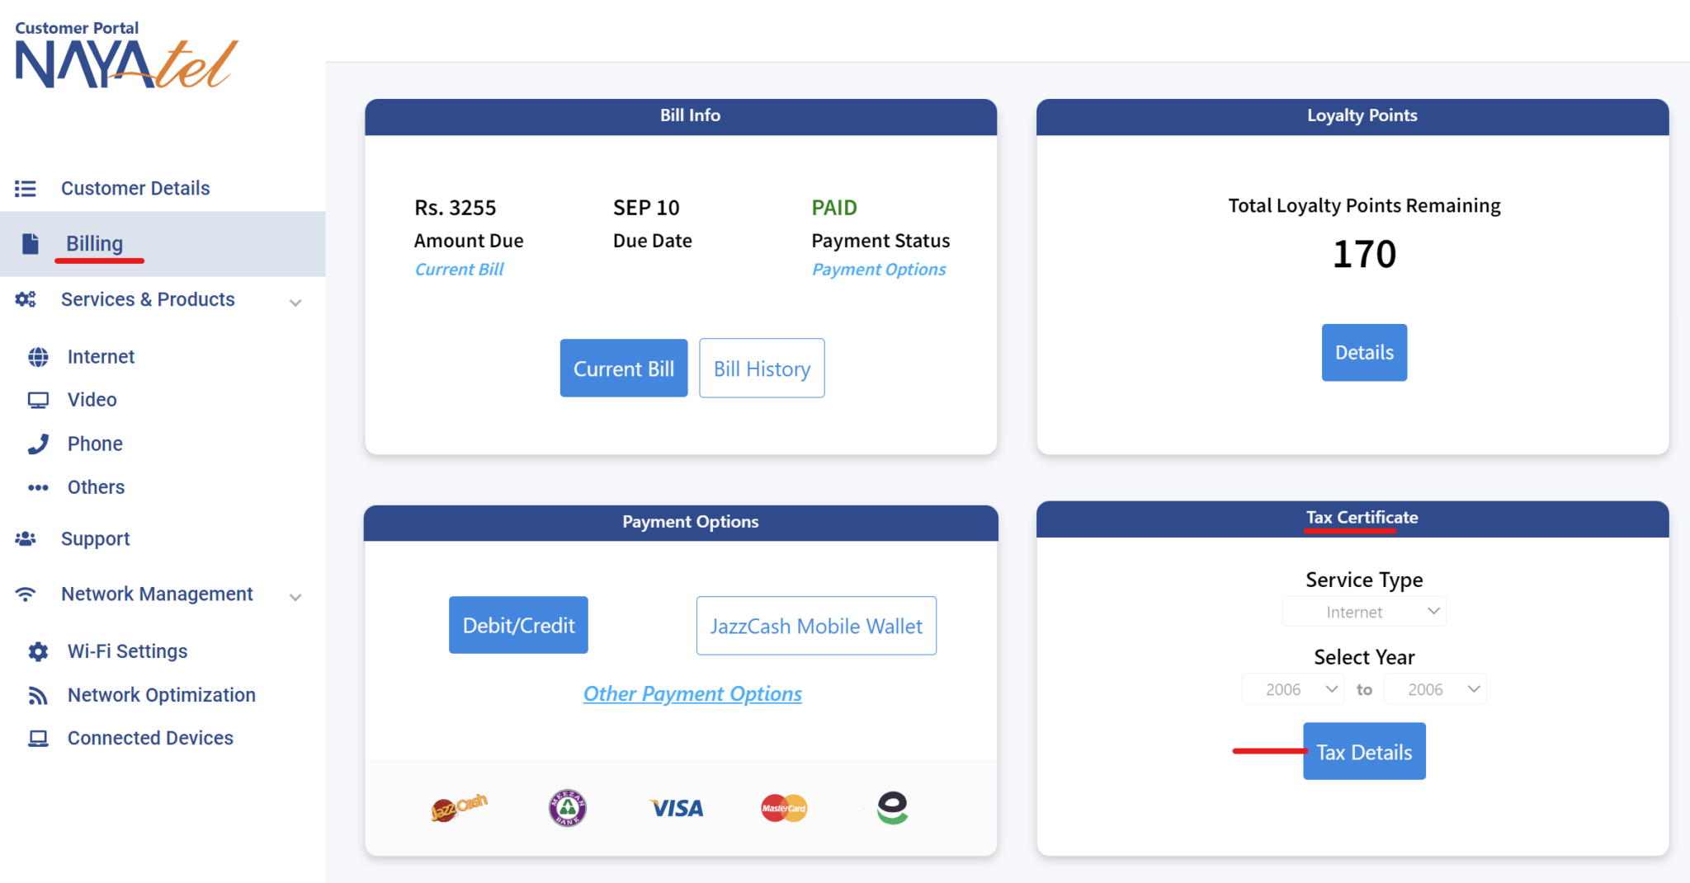This screenshot has height=883, width=1690.
Task: Go to Support in the sidebar
Action: (95, 539)
